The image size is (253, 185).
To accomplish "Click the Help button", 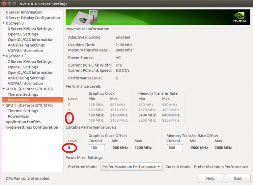I will [210, 178].
